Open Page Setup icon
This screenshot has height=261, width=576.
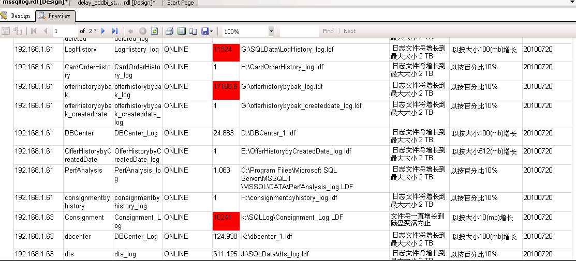194,31
